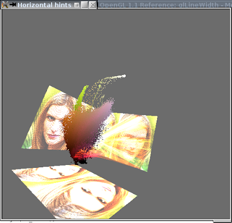Click the white tip of the point trail
The image size is (232, 223).
[124, 76]
